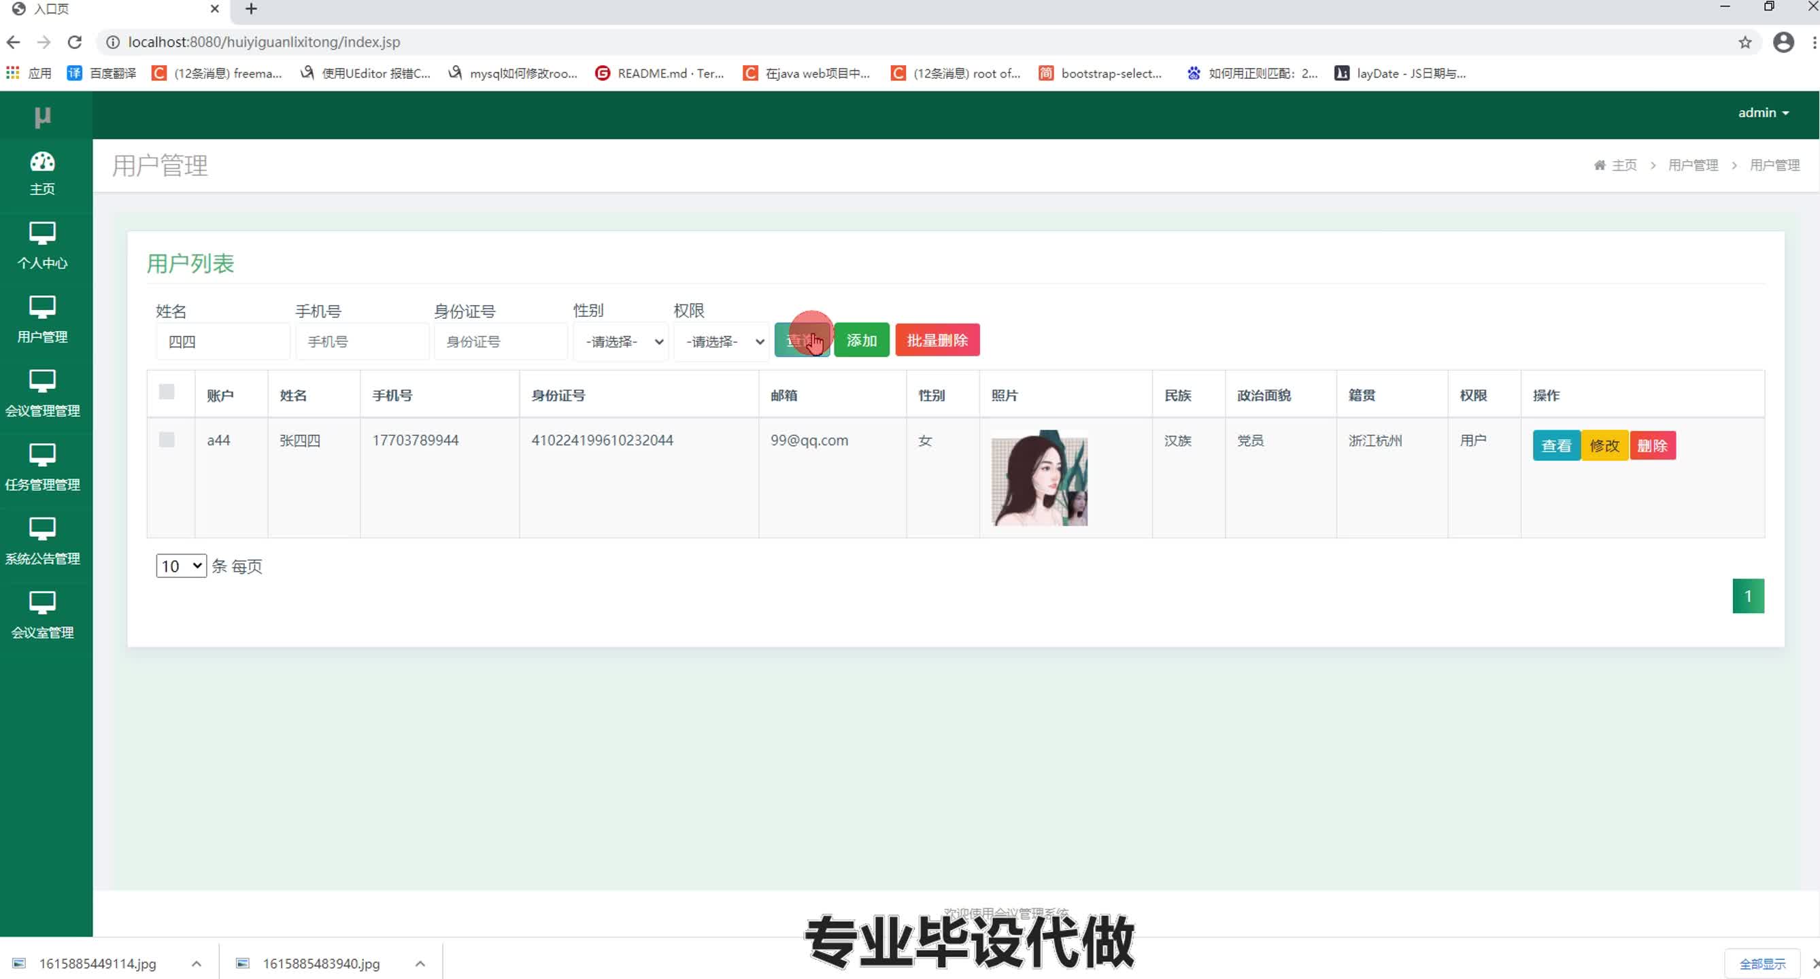Click 删除 button for user 张四四
Viewport: 1820px width, 979px height.
click(x=1653, y=444)
